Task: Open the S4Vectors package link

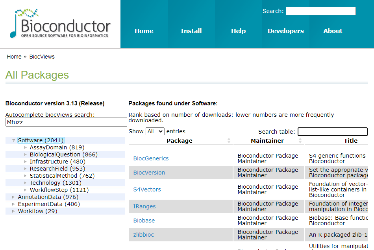Action: point(147,189)
